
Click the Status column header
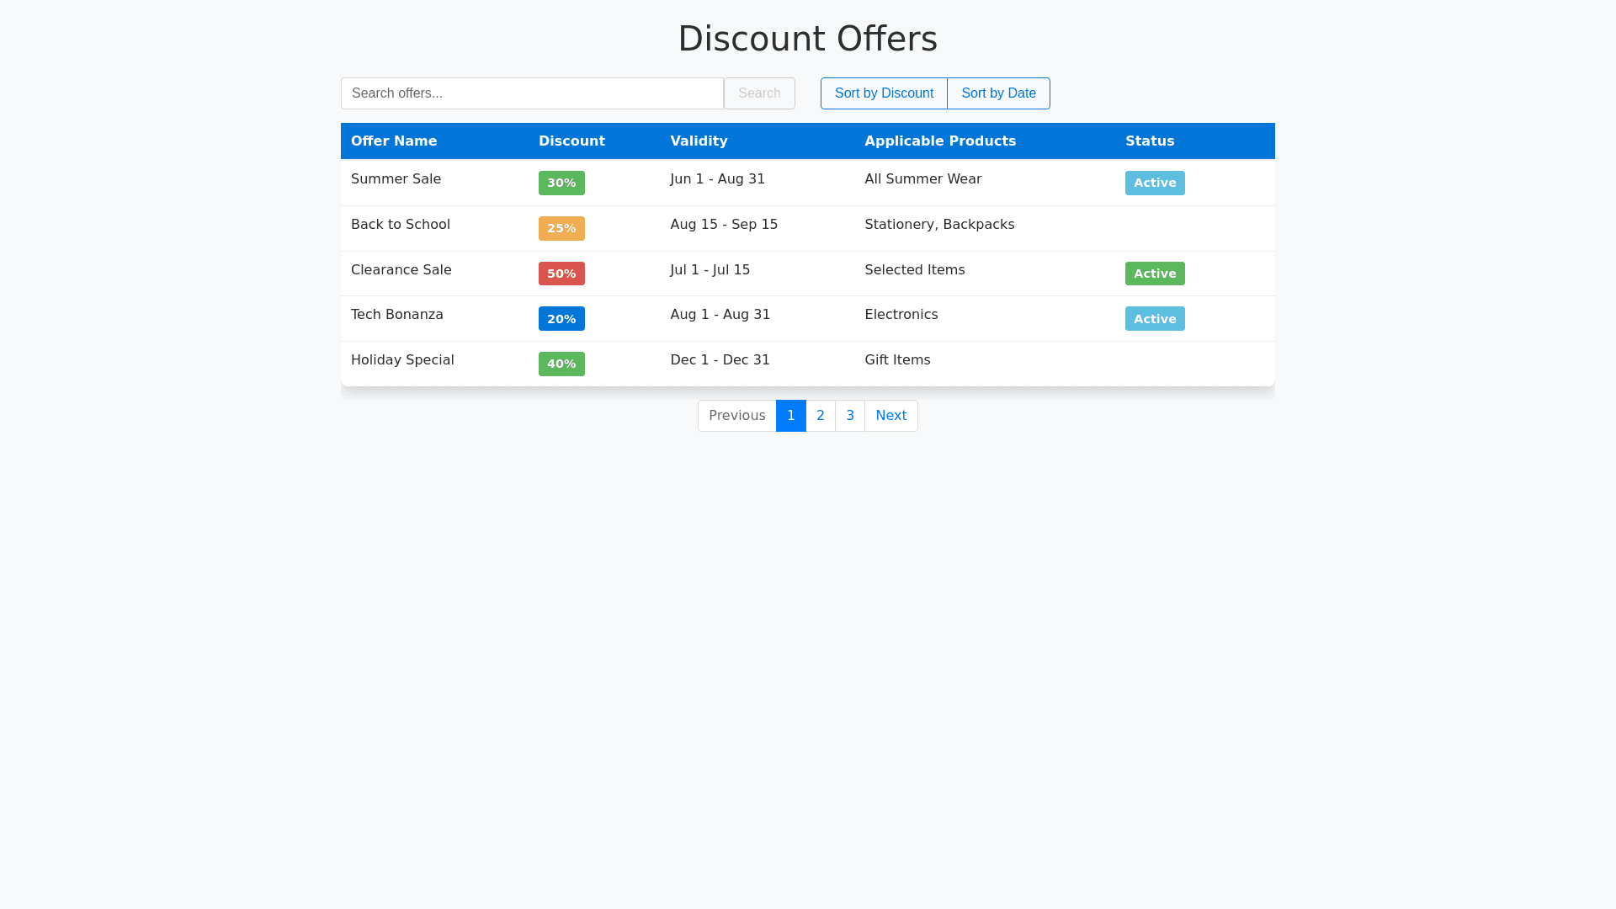tap(1150, 141)
